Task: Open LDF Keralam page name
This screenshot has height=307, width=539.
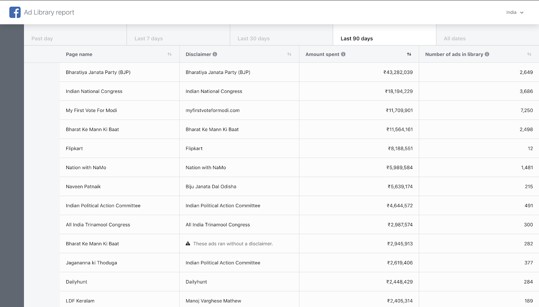Action: pos(80,301)
